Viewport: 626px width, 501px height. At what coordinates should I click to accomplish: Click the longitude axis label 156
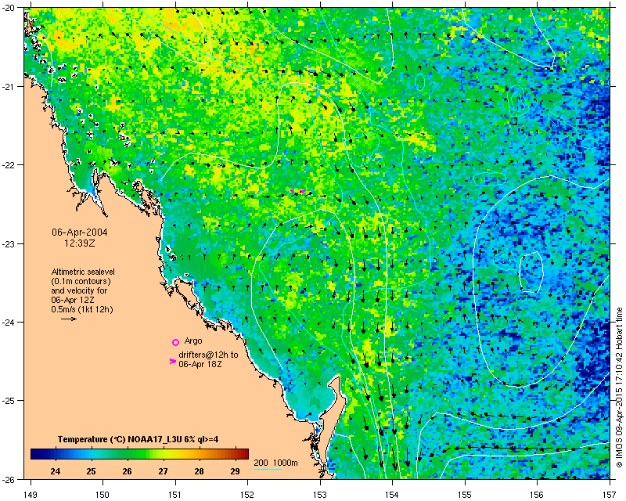[x=538, y=495]
